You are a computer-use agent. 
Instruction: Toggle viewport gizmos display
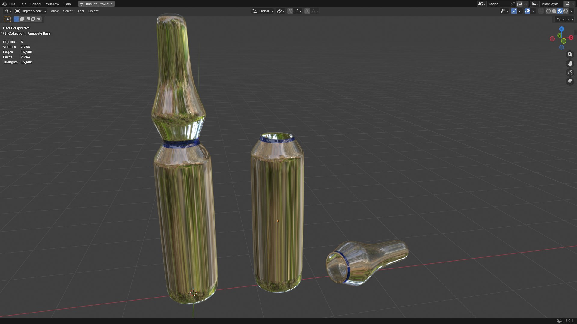click(514, 11)
